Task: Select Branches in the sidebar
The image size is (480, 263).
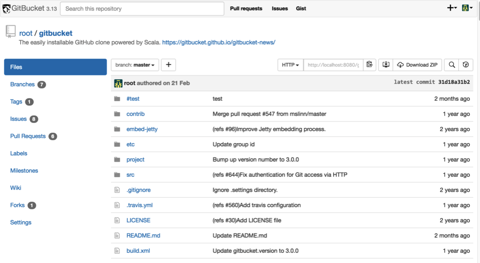Action: 23,84
